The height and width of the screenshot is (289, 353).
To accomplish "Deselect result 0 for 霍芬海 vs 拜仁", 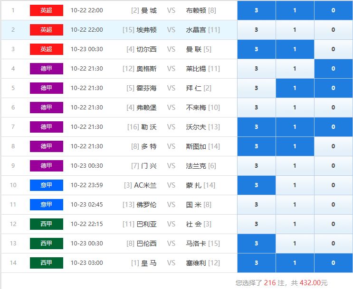I will [x=334, y=88].
